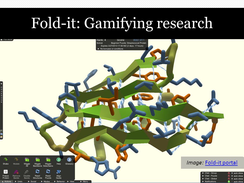The width and height of the screenshot is (244, 183).
Task: Follow the Fold-it portal link
Action: click(221, 163)
